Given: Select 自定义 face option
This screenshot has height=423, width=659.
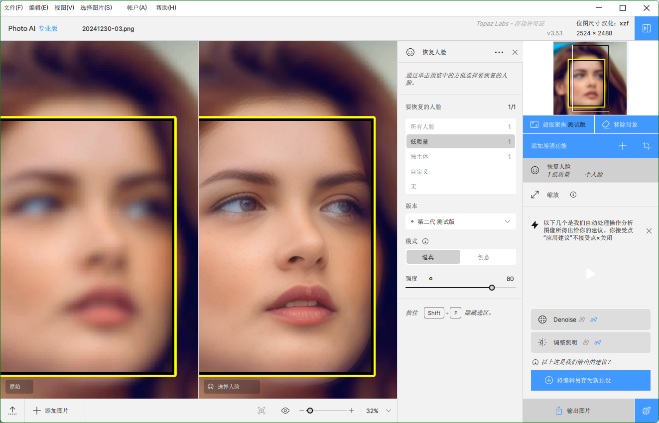Looking at the screenshot, I should tap(461, 172).
